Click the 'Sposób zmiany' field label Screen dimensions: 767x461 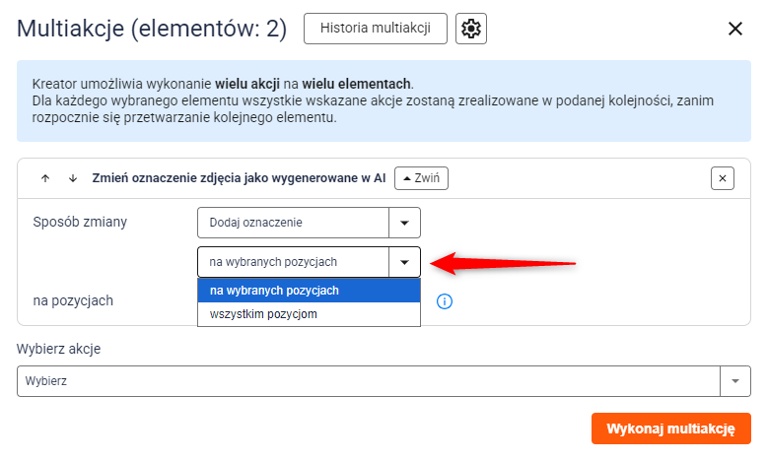point(80,222)
